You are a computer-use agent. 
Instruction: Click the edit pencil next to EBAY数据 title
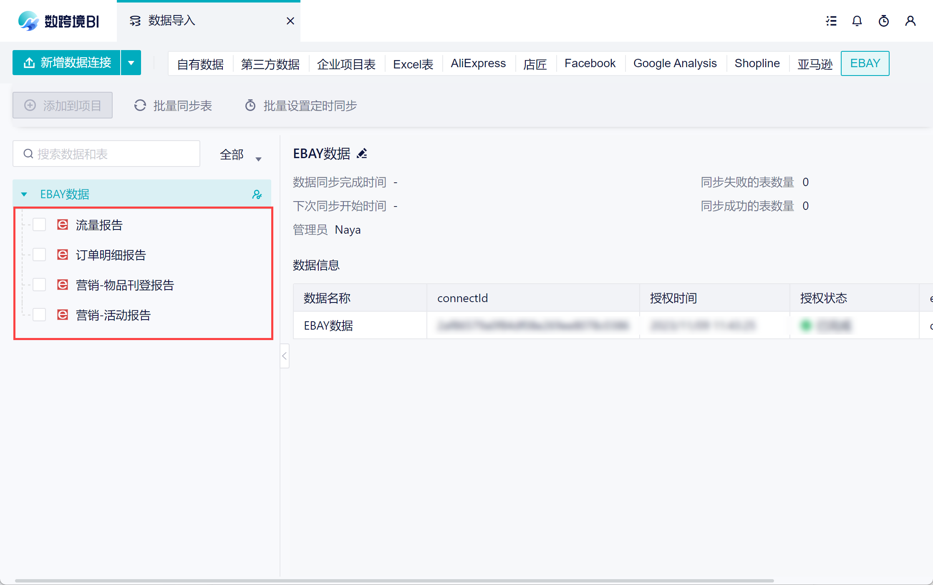362,154
